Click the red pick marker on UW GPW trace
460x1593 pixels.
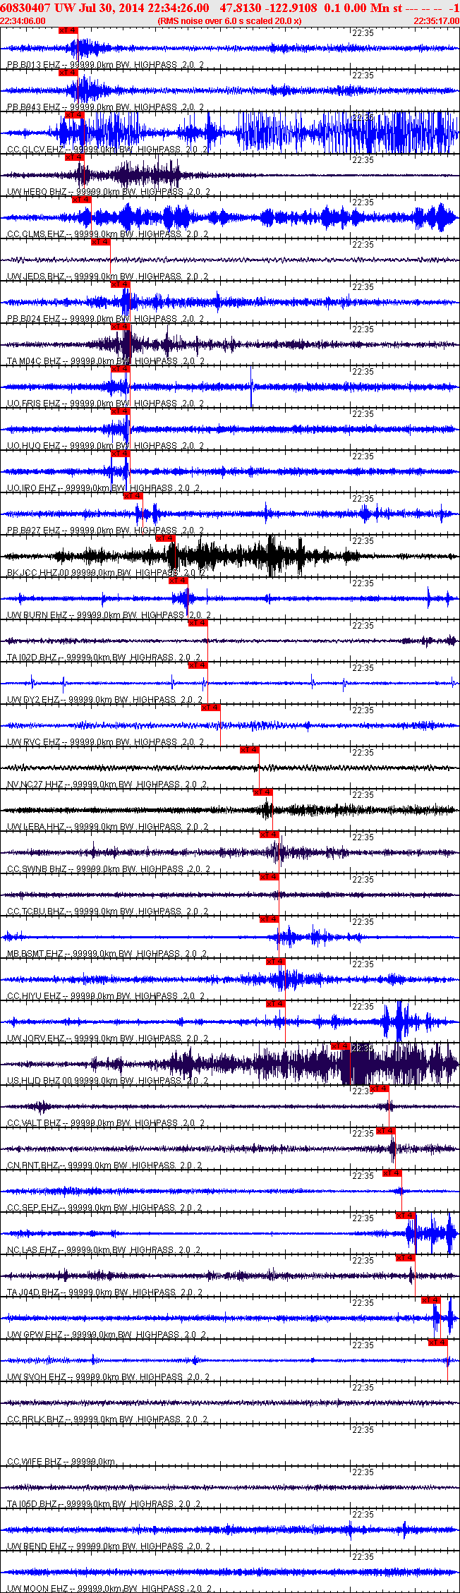[x=431, y=1300]
